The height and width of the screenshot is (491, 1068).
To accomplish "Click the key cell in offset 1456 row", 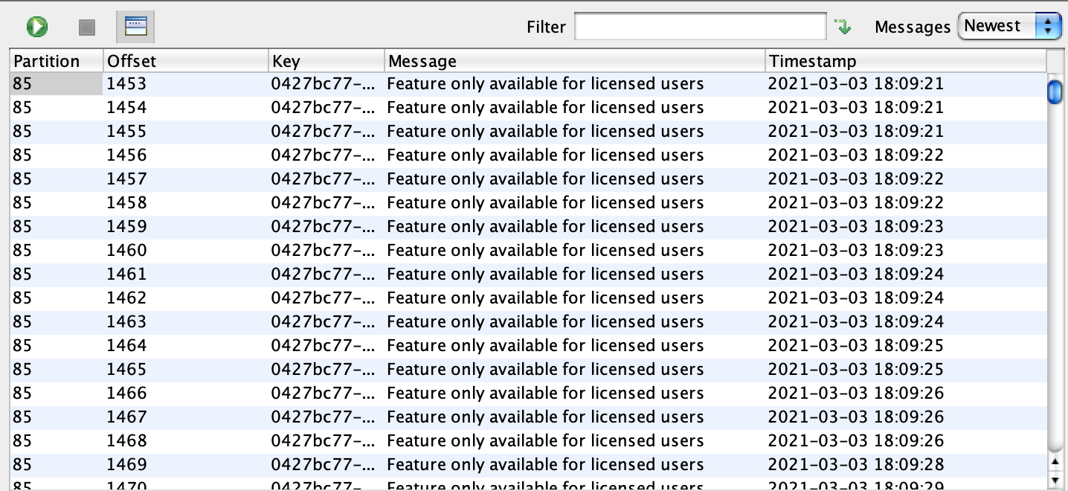I will pyautogui.click(x=324, y=155).
